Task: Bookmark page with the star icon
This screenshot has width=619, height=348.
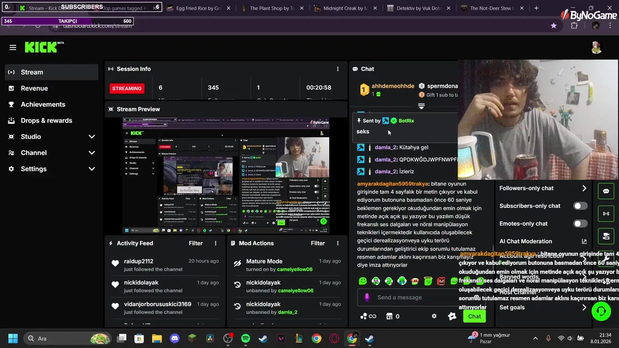Action: [554, 26]
